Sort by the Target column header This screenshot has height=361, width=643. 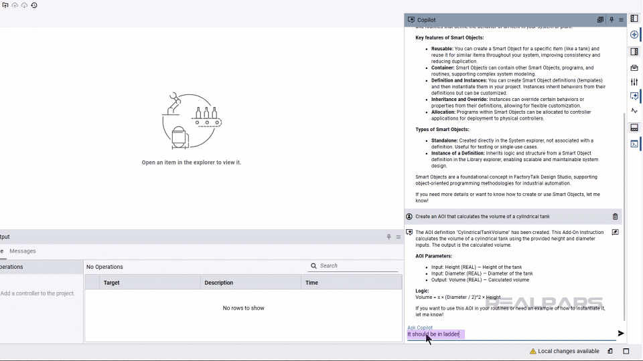pos(149,282)
